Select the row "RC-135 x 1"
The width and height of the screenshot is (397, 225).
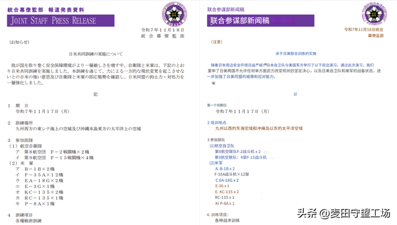225,198
